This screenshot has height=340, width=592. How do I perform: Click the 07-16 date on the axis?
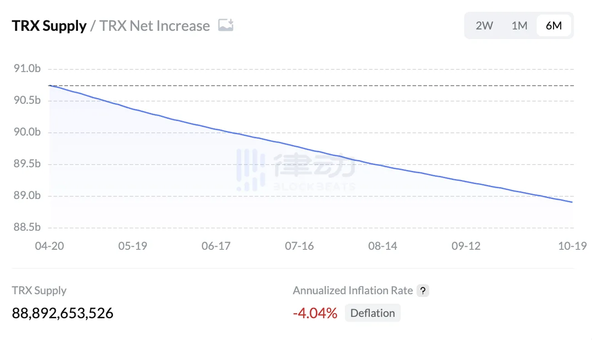(x=299, y=246)
